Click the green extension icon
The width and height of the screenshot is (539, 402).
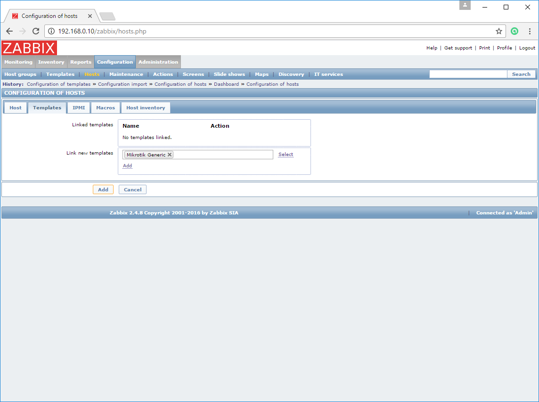point(514,31)
